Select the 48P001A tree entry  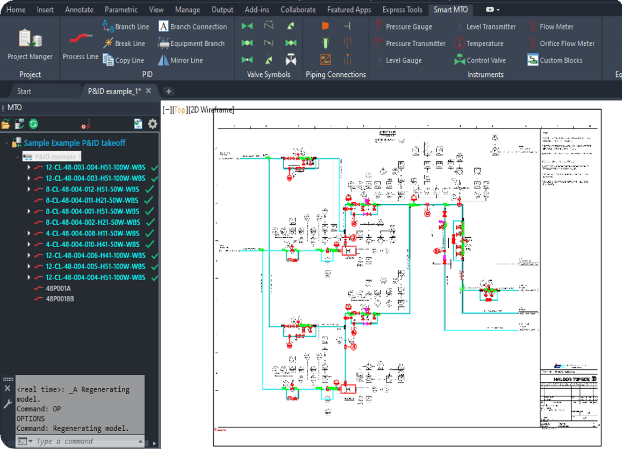58,288
